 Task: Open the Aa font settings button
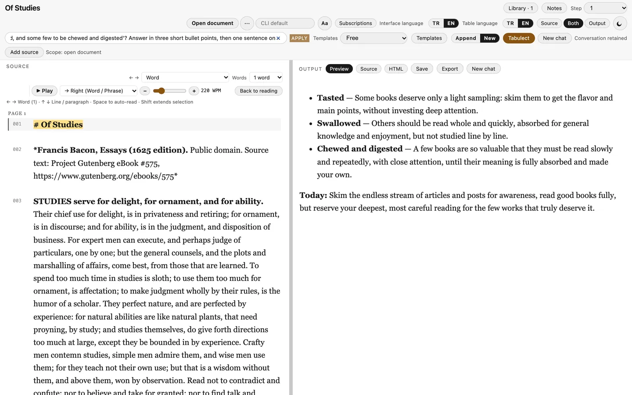tap(325, 23)
